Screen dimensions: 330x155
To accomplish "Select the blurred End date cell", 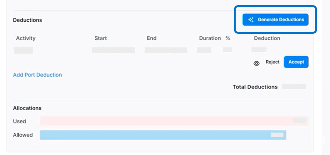I will click(x=166, y=50).
